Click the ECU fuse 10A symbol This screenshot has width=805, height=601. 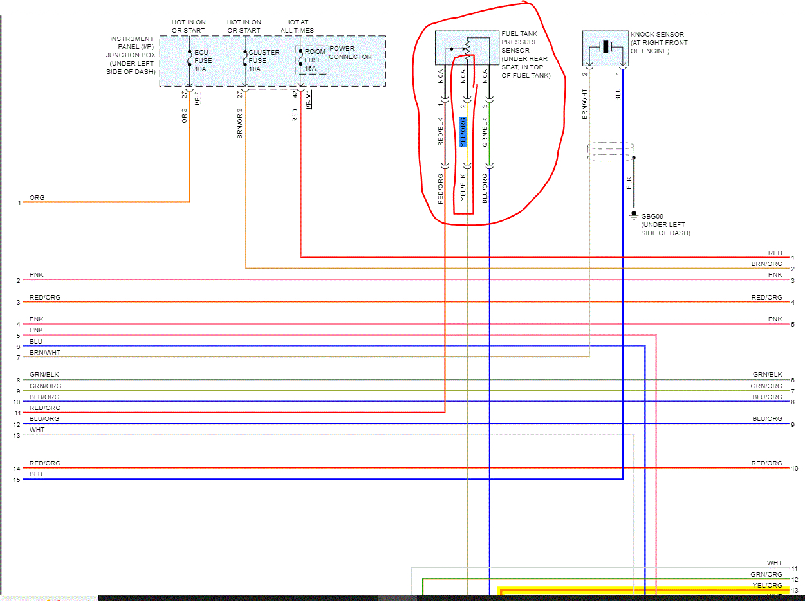click(x=189, y=59)
